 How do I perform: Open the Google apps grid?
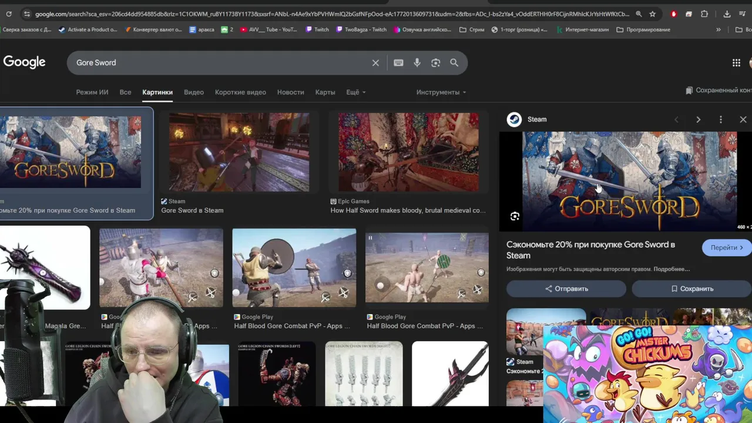click(x=736, y=63)
